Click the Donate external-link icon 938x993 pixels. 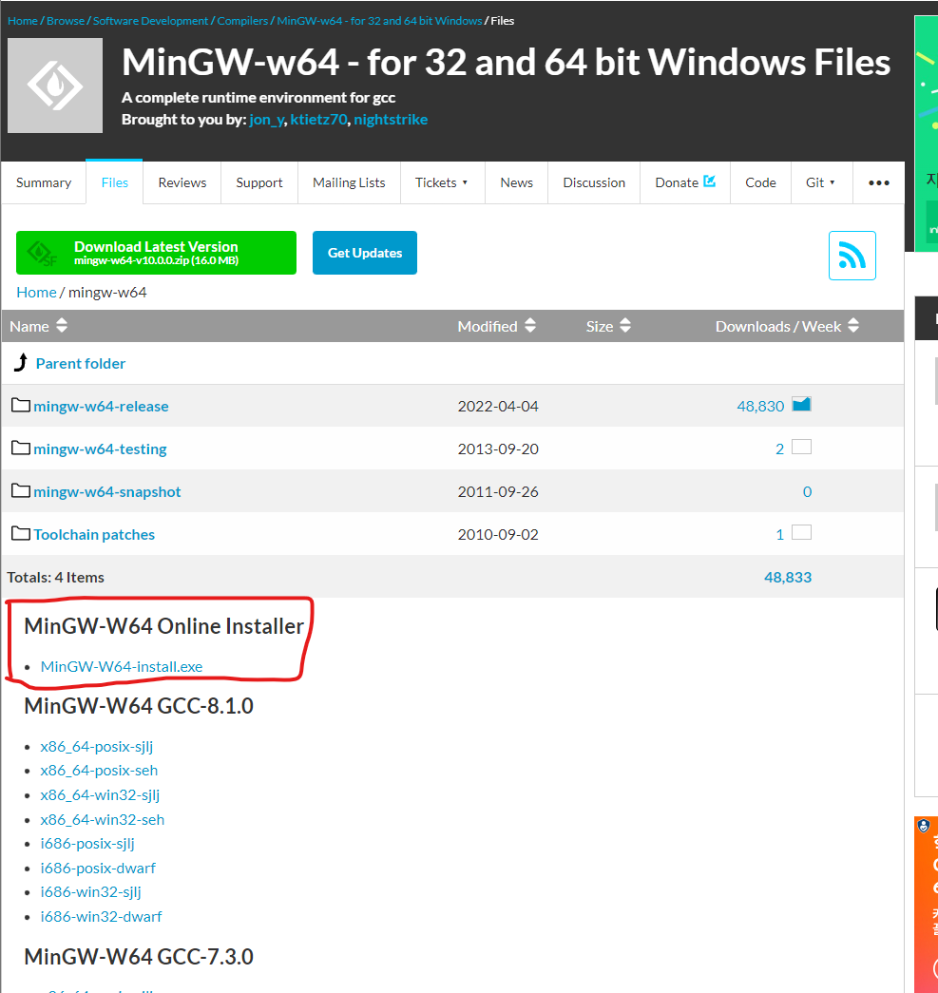coord(709,181)
